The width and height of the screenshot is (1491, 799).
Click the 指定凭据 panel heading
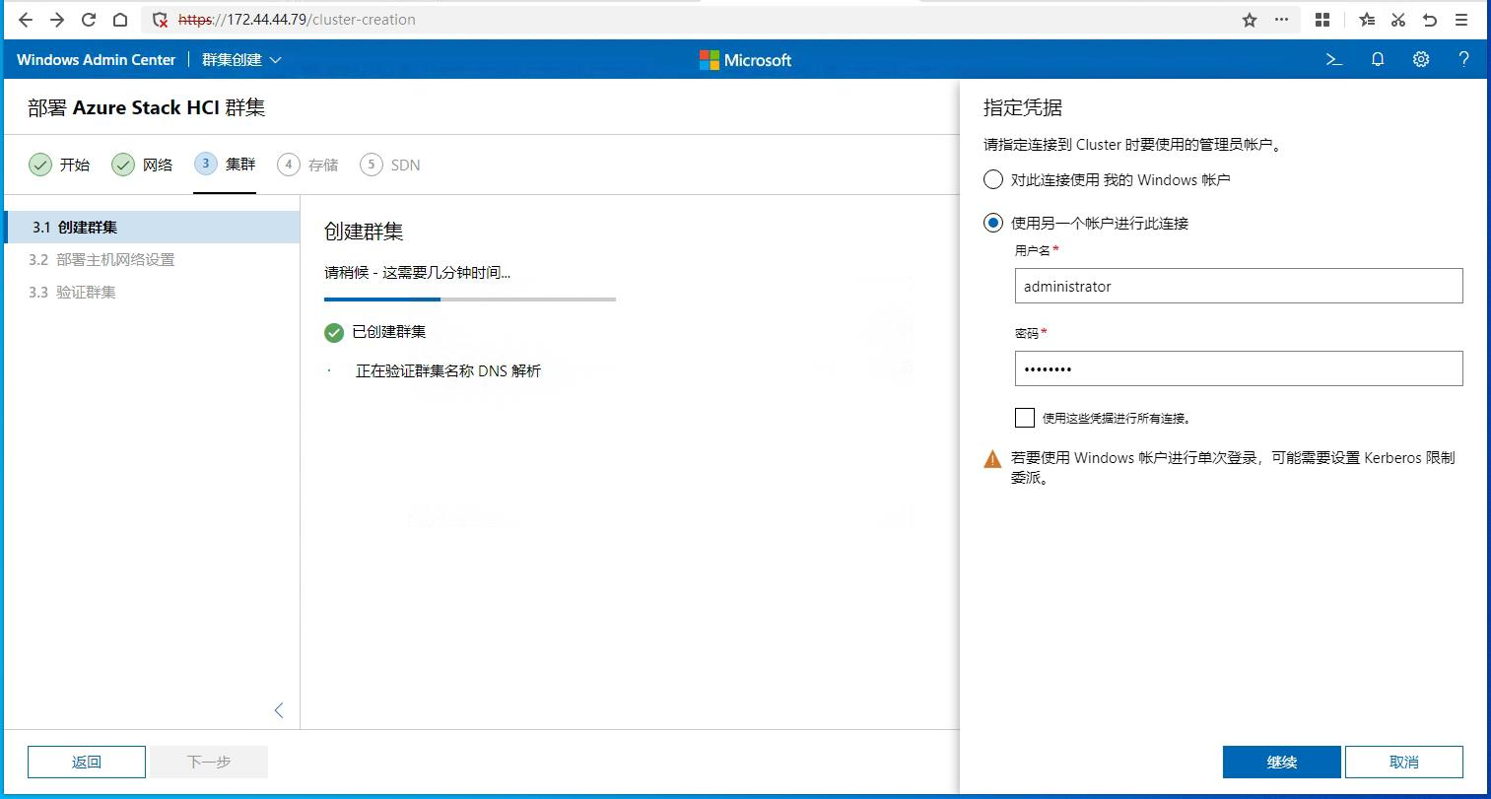(1023, 107)
